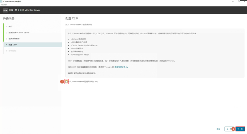This screenshot has width=247, height=134.
Task: Tick the 加入 VMware 客户体验提升计划 (CEIP) checkbox
Action: [67, 81]
